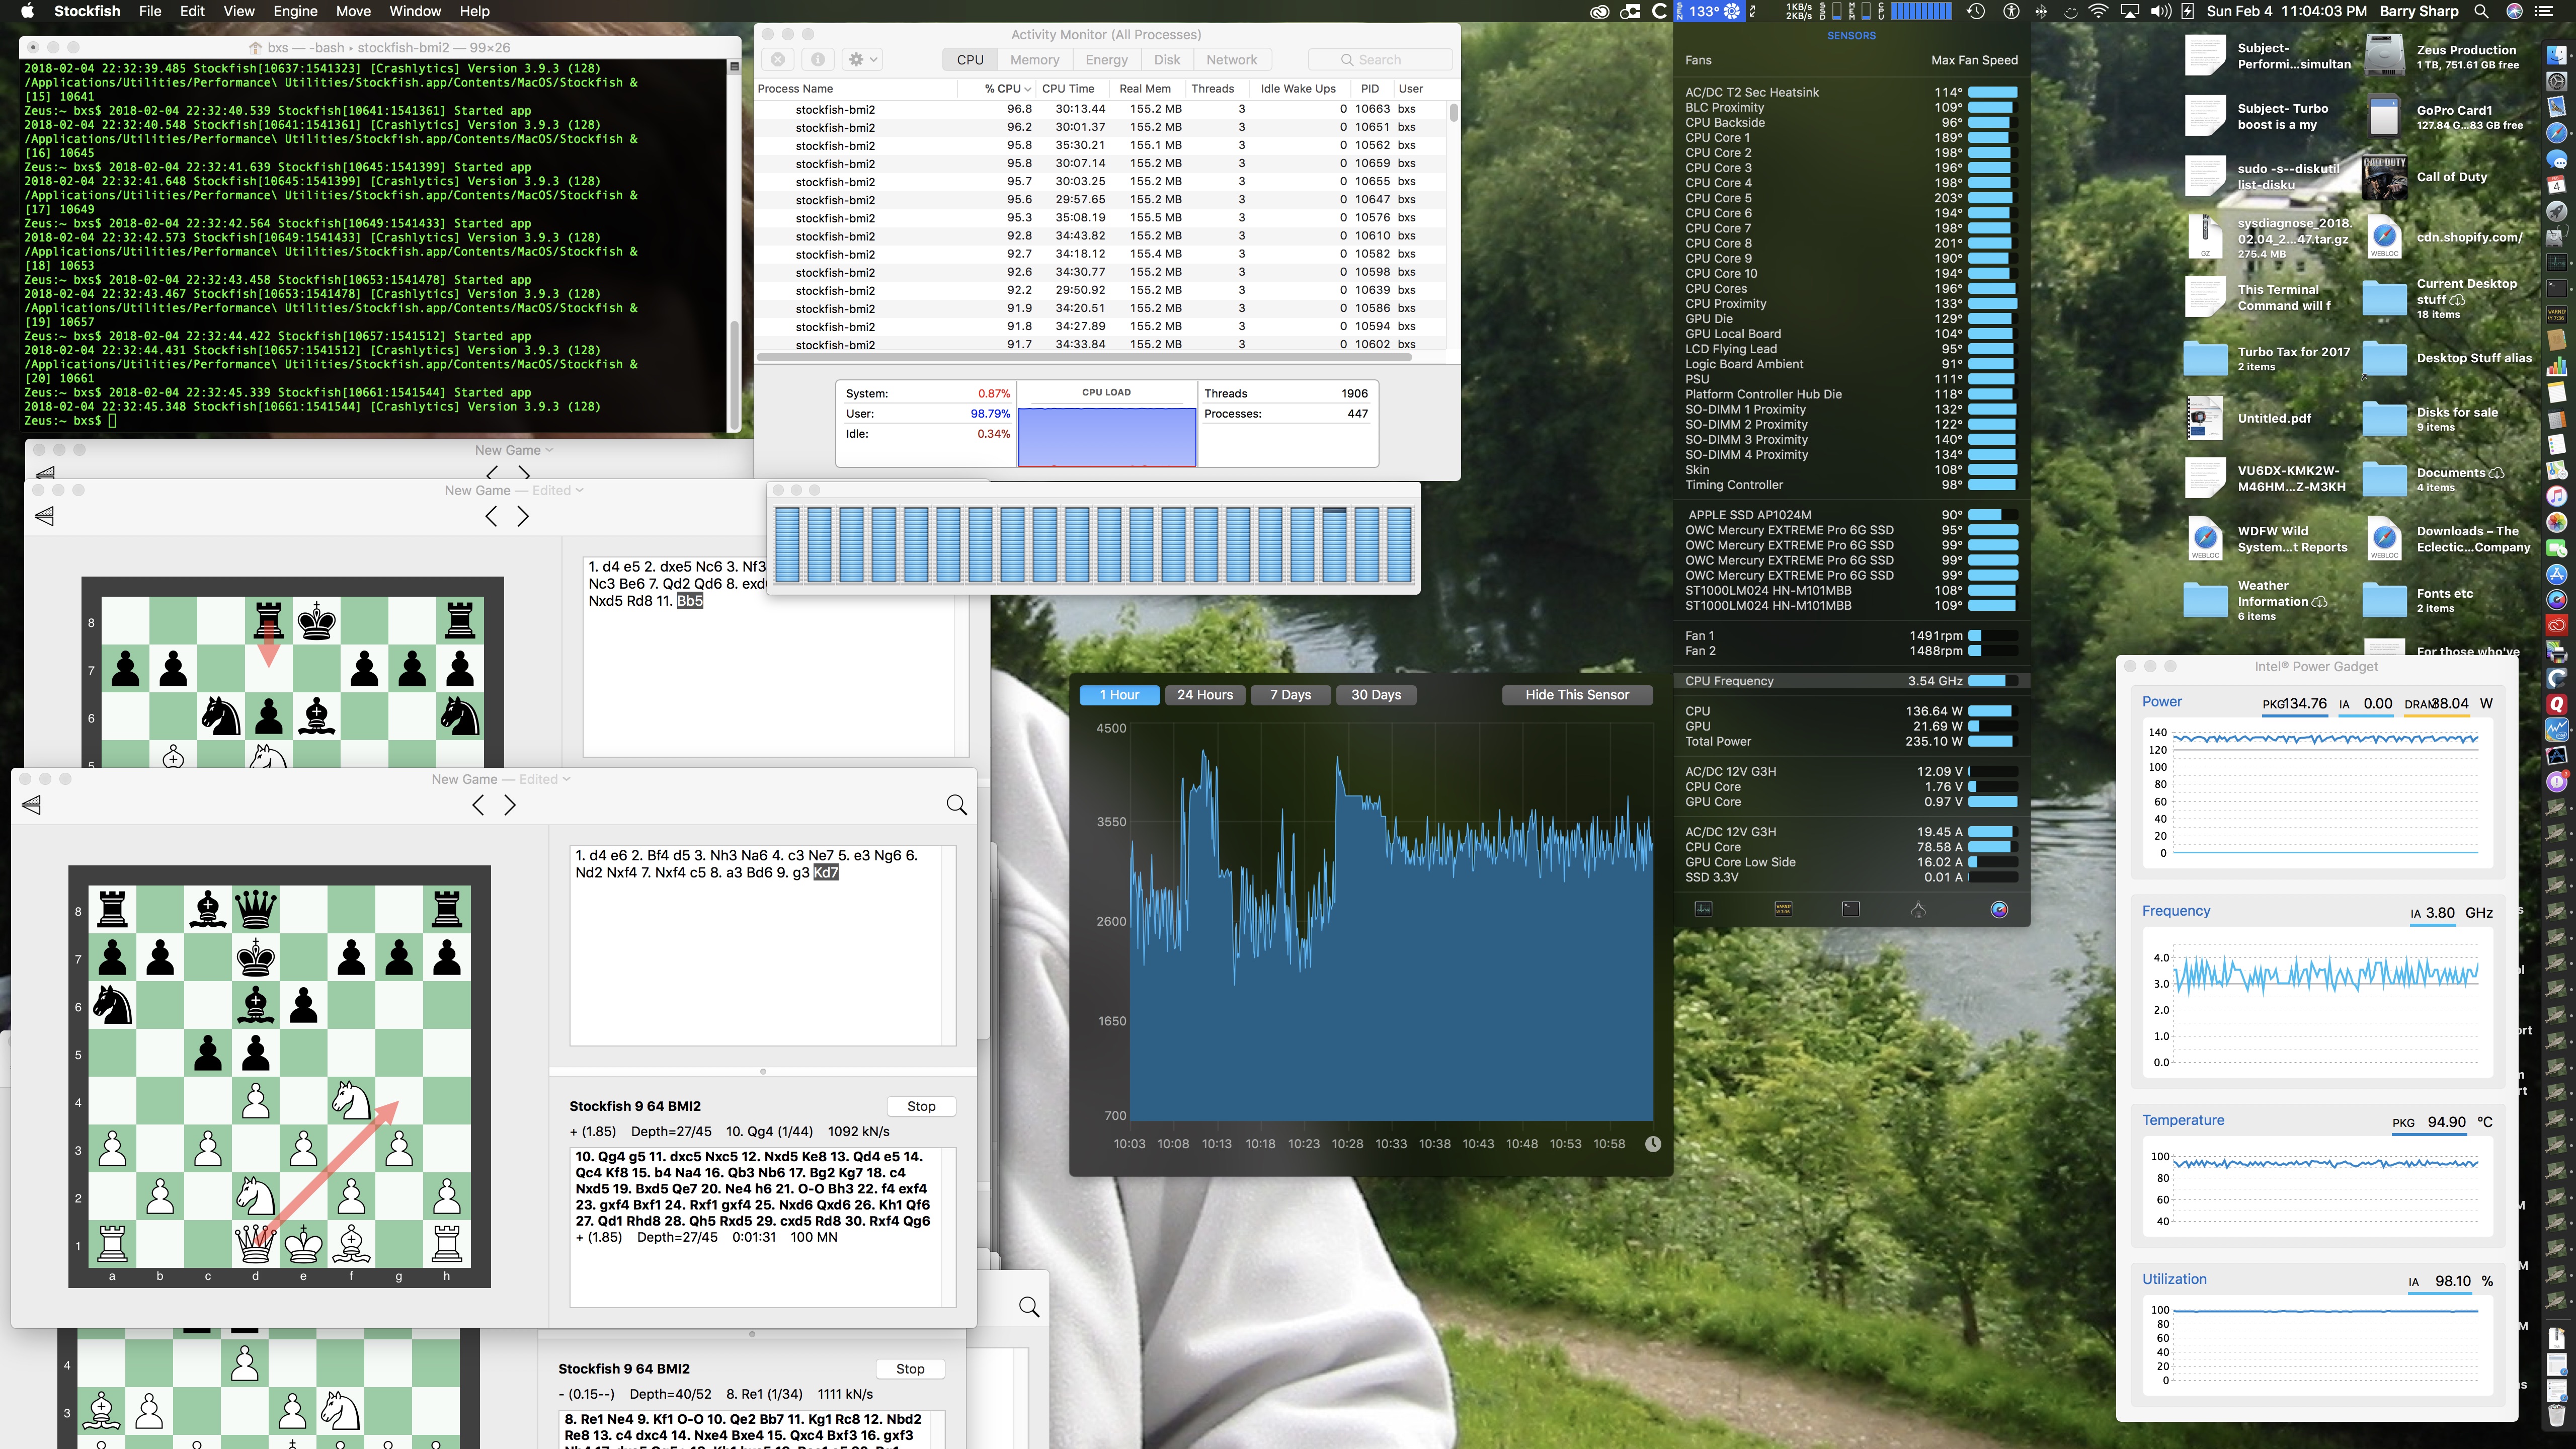Go to previous move in front Stockfish window

point(478,805)
